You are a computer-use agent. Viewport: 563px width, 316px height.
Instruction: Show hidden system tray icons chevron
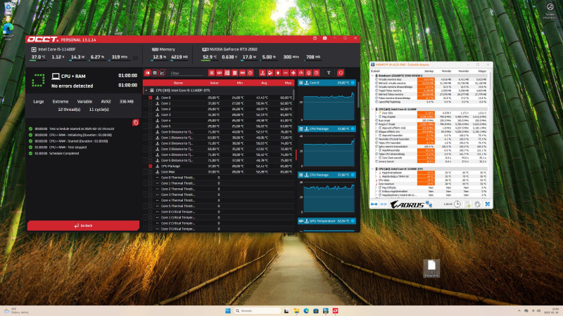click(519, 310)
